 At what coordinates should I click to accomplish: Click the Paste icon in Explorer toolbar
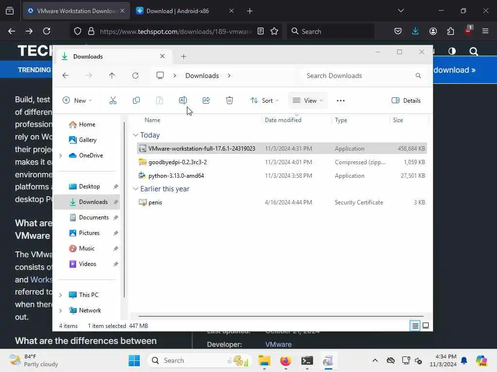[x=159, y=101]
